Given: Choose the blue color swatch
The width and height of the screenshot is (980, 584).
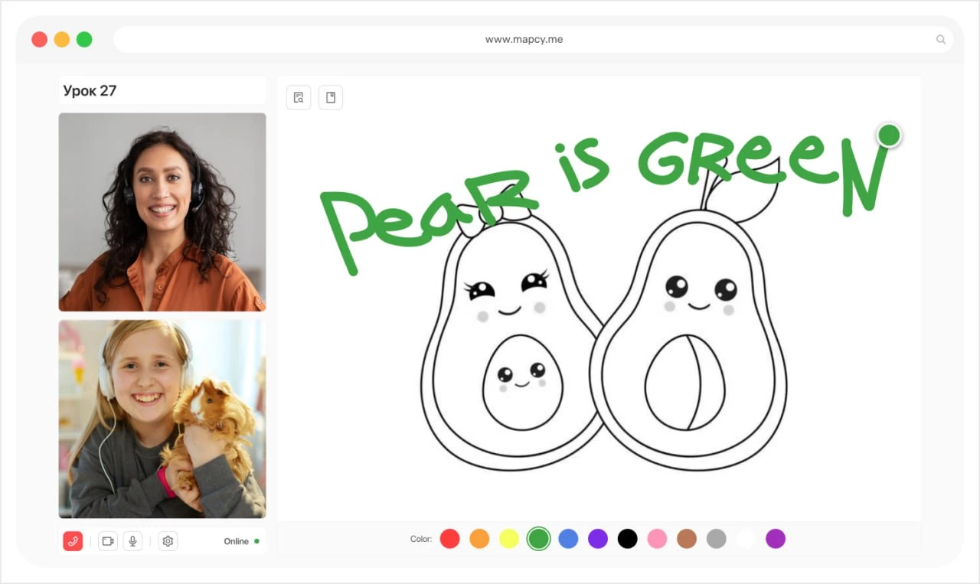Looking at the screenshot, I should click(568, 539).
